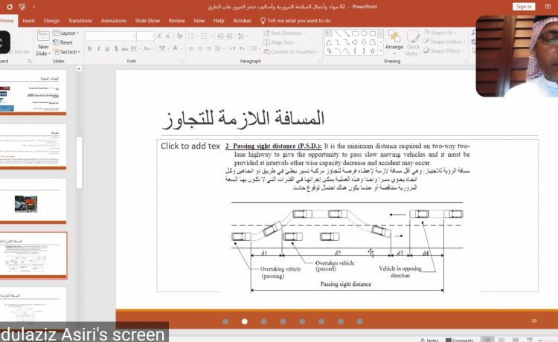This screenshot has width=558, height=342.
Task: Toggle Align Right
Action: (209, 49)
